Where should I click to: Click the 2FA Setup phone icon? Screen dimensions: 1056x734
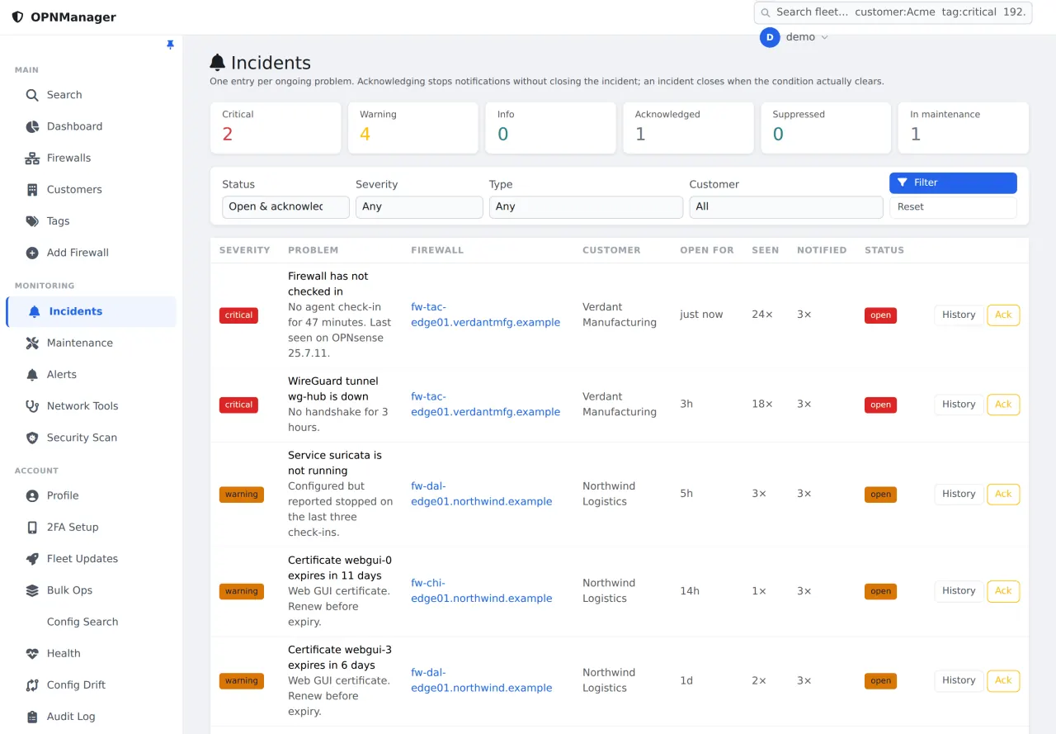32,527
